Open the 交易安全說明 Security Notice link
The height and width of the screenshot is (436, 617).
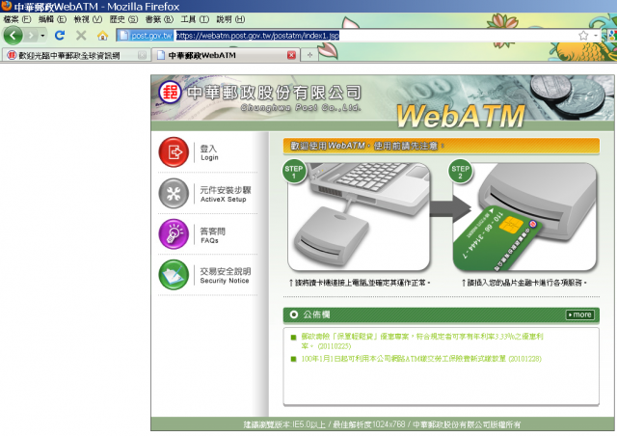tap(225, 276)
